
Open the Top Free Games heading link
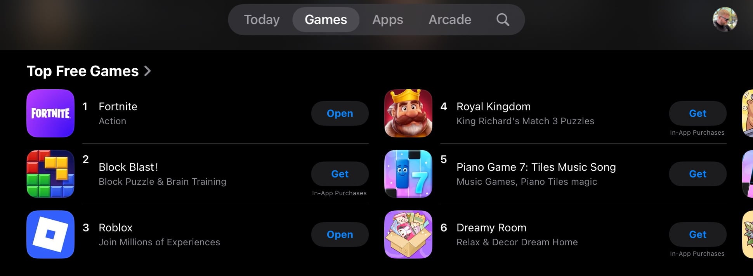[x=83, y=71]
